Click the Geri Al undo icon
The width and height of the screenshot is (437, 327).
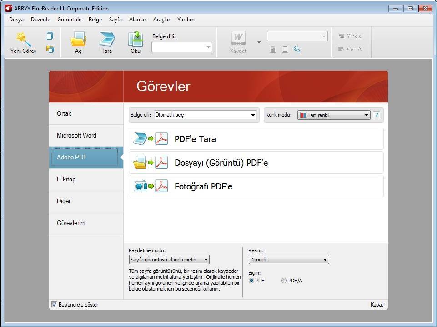[341, 49]
